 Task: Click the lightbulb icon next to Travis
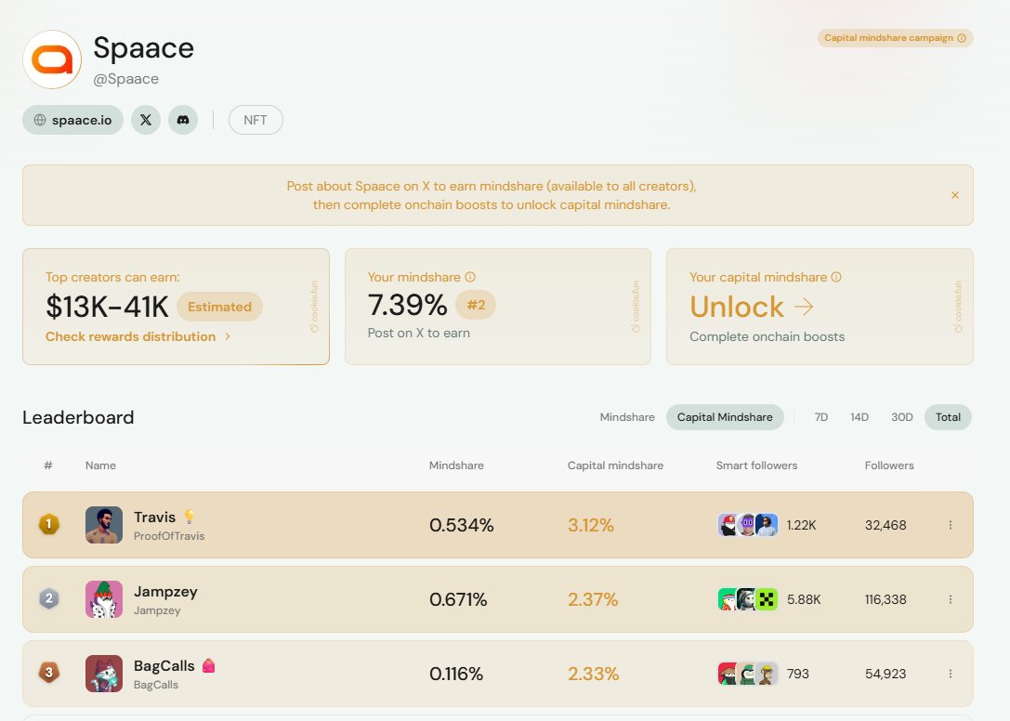point(189,517)
